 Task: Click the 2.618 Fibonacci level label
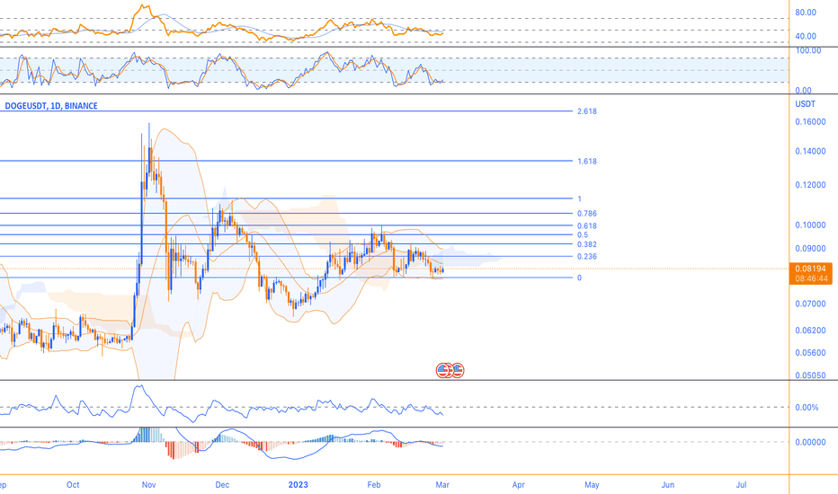pyautogui.click(x=587, y=111)
